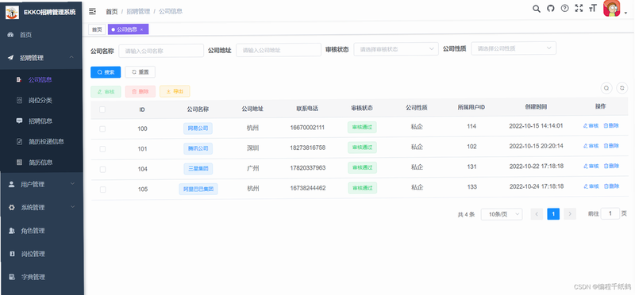Open the font size setting icon

click(x=593, y=8)
